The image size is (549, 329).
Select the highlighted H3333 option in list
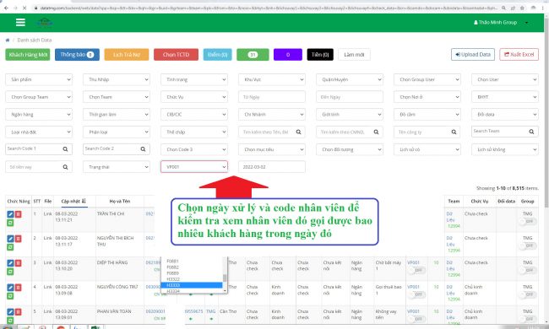[192, 285]
